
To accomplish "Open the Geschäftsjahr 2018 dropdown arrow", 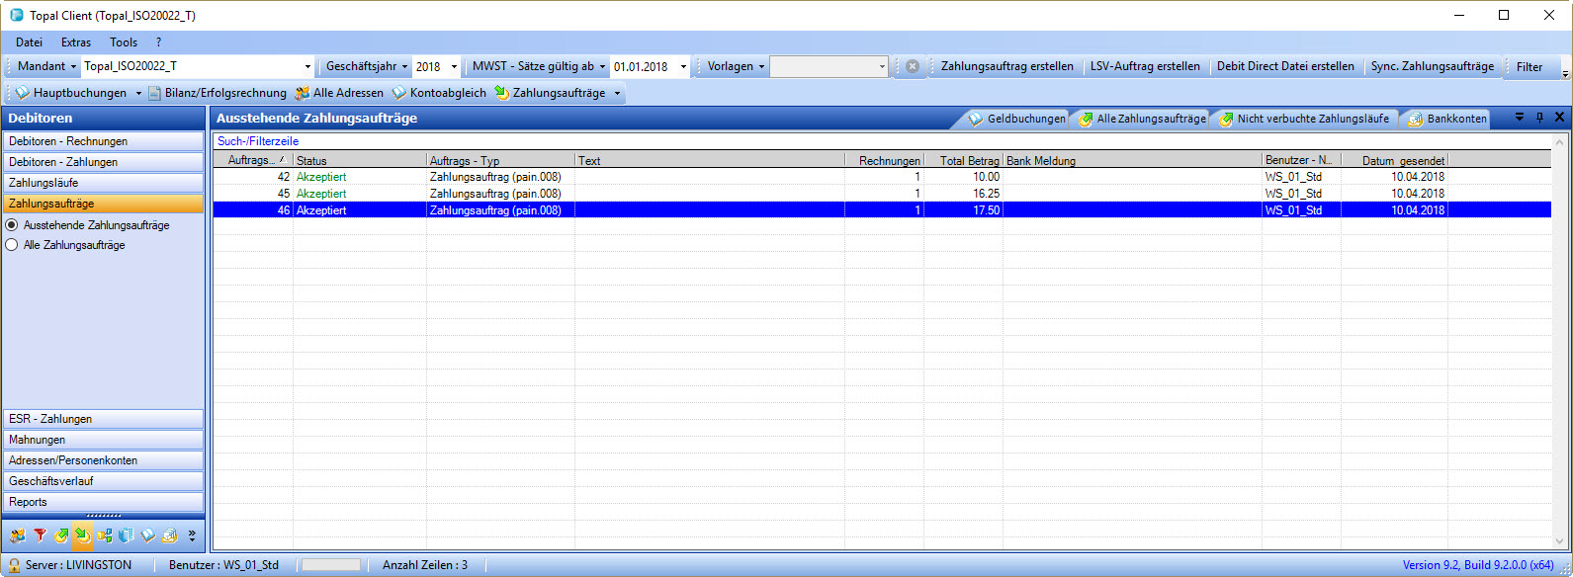I will click(454, 67).
